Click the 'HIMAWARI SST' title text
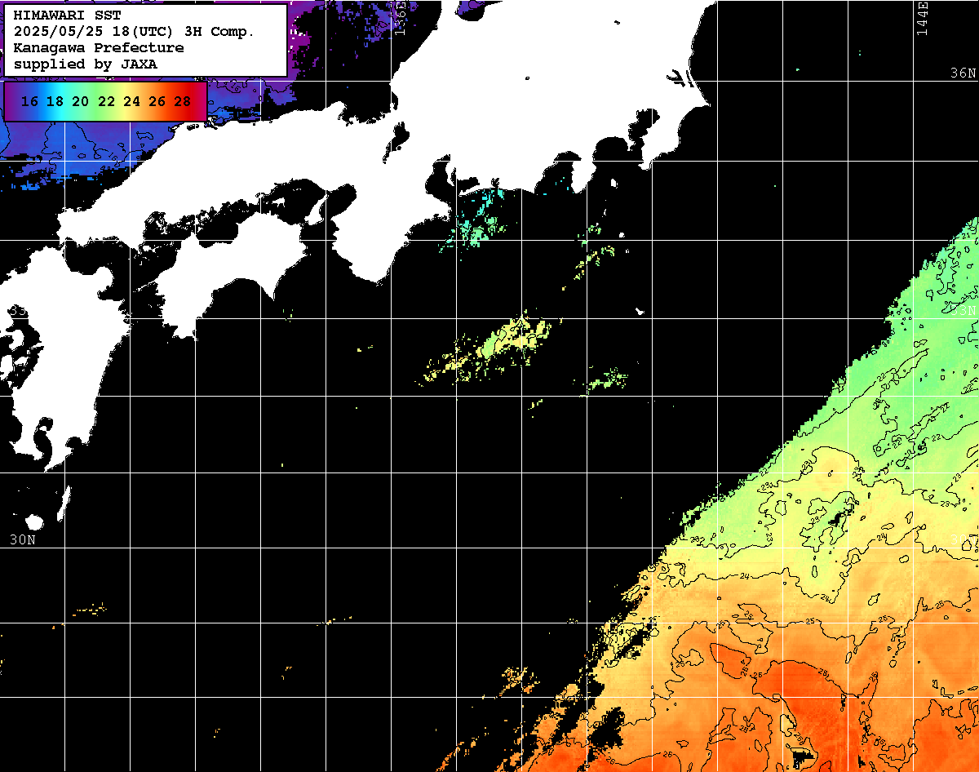 [68, 16]
